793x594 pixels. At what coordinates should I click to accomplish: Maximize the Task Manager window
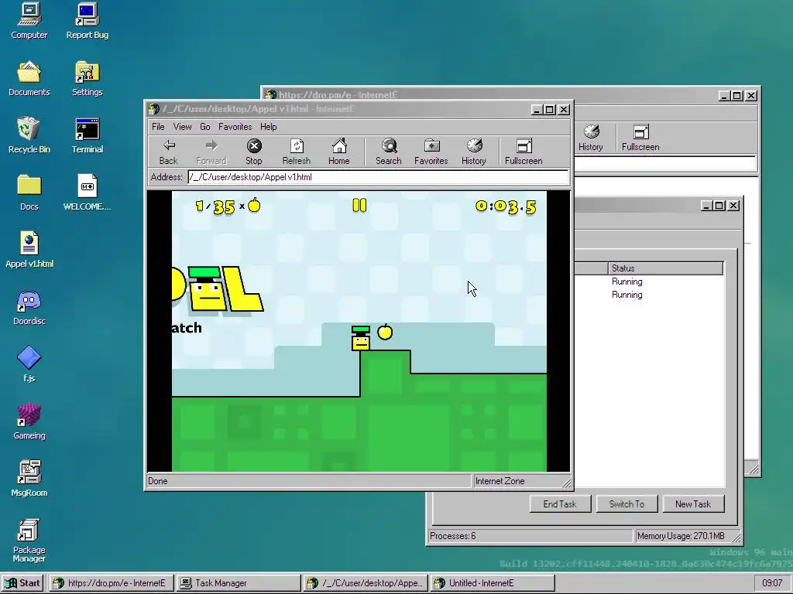pos(719,206)
